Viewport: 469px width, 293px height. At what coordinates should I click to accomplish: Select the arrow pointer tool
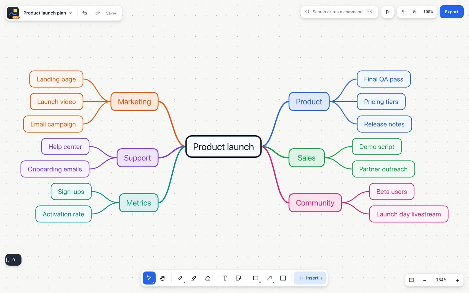[149, 278]
